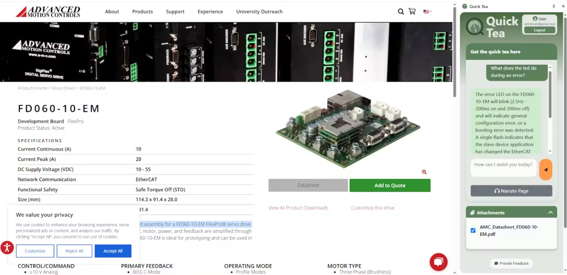Click the Datasheet button

point(308,185)
